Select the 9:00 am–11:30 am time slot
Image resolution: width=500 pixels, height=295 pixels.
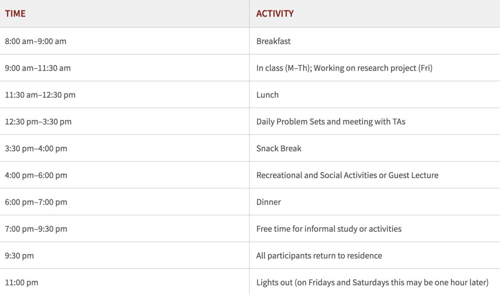(x=38, y=68)
